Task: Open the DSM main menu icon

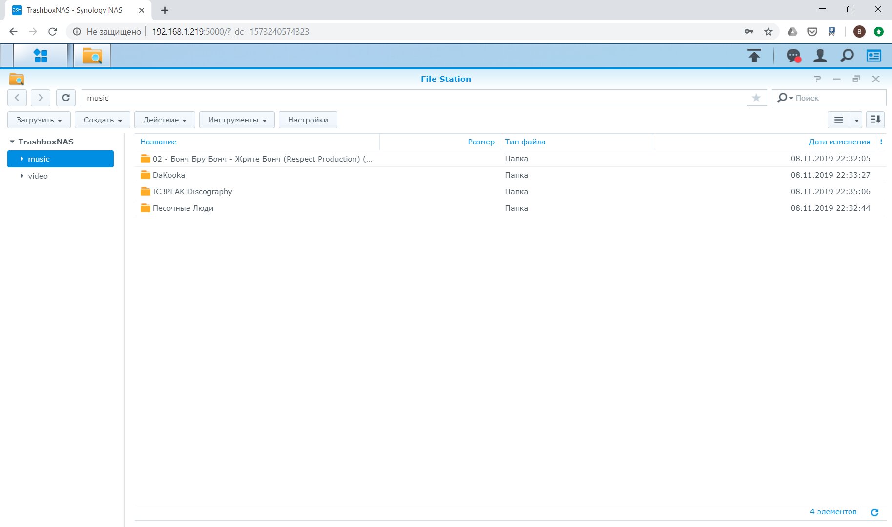Action: (41, 56)
